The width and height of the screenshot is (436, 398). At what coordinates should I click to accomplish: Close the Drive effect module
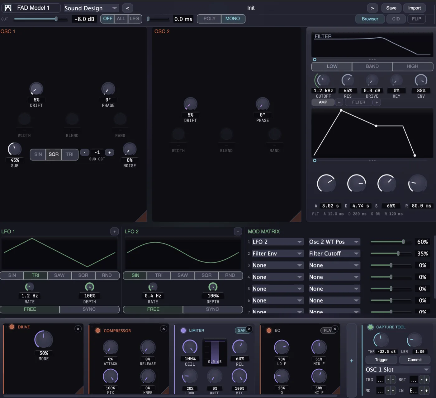point(78,329)
